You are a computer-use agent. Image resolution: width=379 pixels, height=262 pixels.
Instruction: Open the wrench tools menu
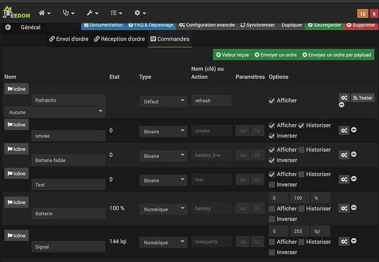tap(92, 13)
